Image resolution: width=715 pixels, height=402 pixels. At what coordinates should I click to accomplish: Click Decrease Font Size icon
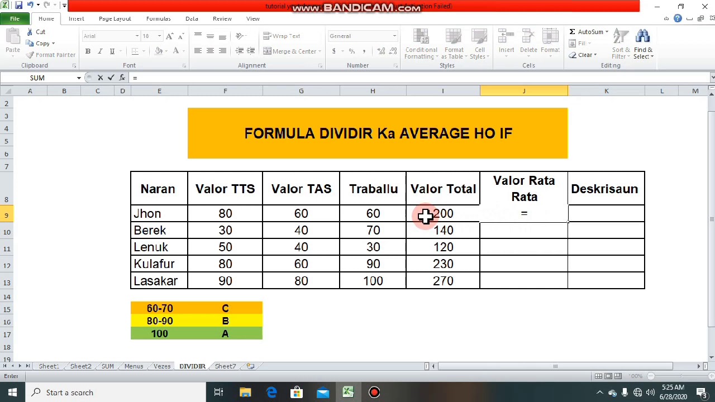point(181,36)
